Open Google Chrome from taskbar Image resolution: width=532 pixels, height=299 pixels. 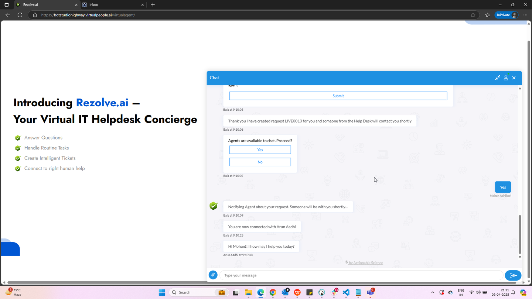(273, 292)
